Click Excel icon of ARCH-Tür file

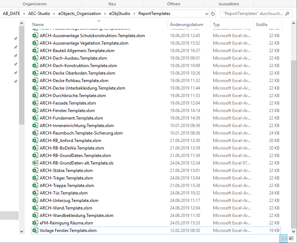pyautogui.click(x=35, y=193)
